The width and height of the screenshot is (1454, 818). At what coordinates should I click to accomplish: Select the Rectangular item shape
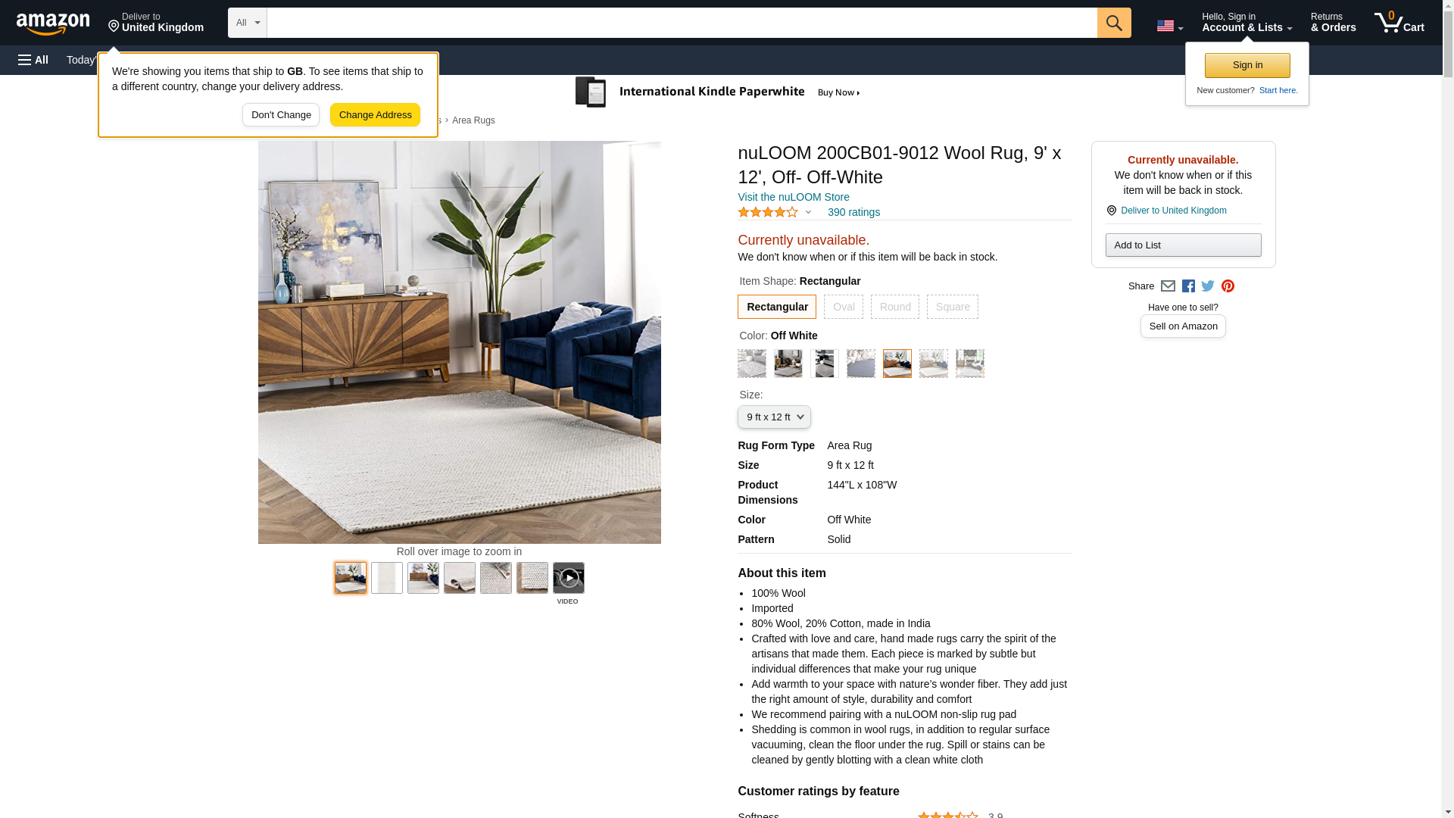click(x=777, y=307)
